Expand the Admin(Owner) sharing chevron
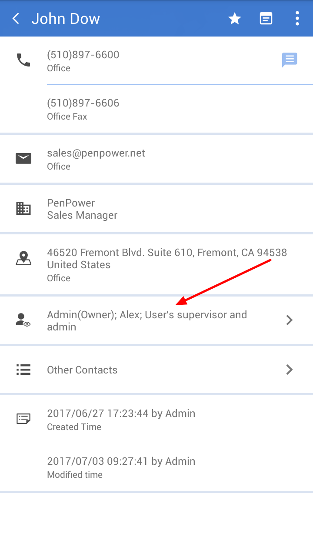 pos(290,320)
